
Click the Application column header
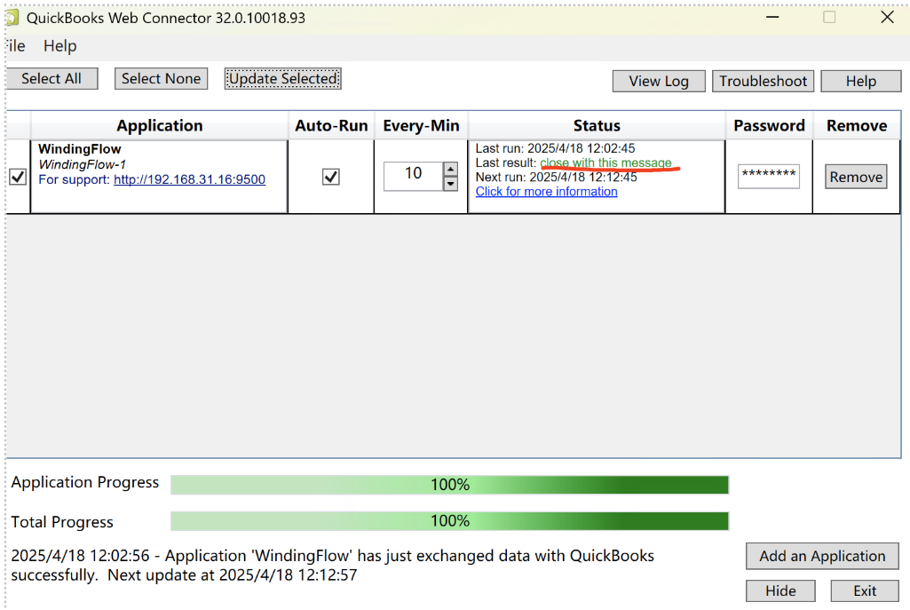tap(160, 126)
